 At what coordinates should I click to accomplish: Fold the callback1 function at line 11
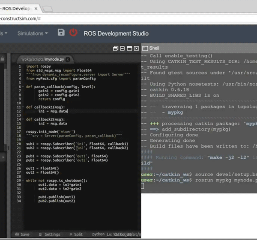click(24, 107)
